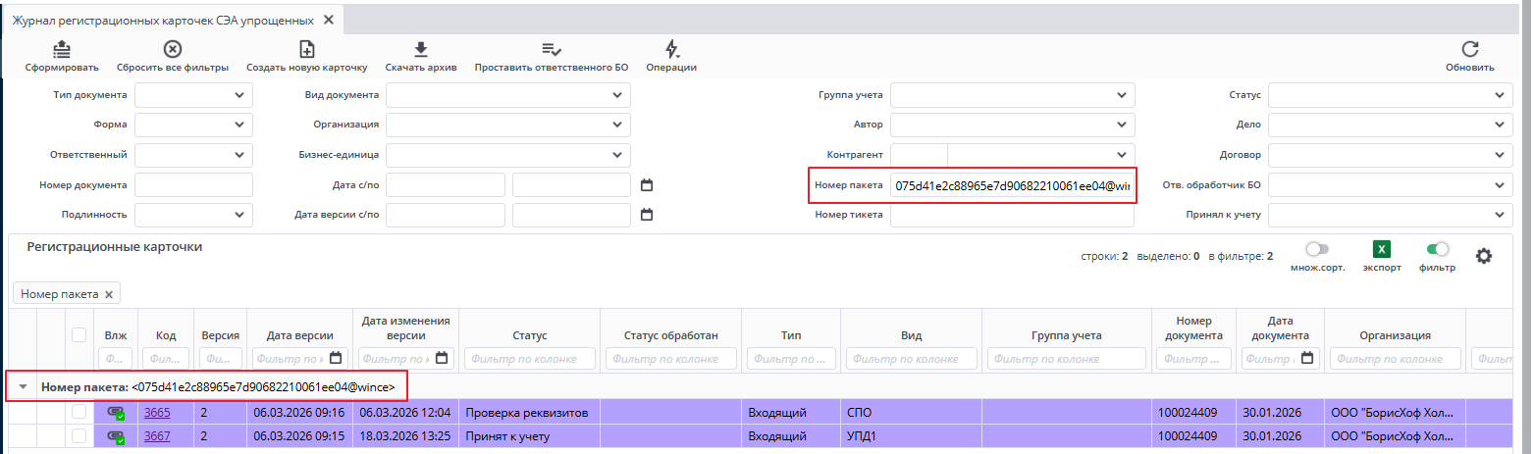Click the Номер тикета input field
The width and height of the screenshot is (1534, 454).
[x=1013, y=216]
